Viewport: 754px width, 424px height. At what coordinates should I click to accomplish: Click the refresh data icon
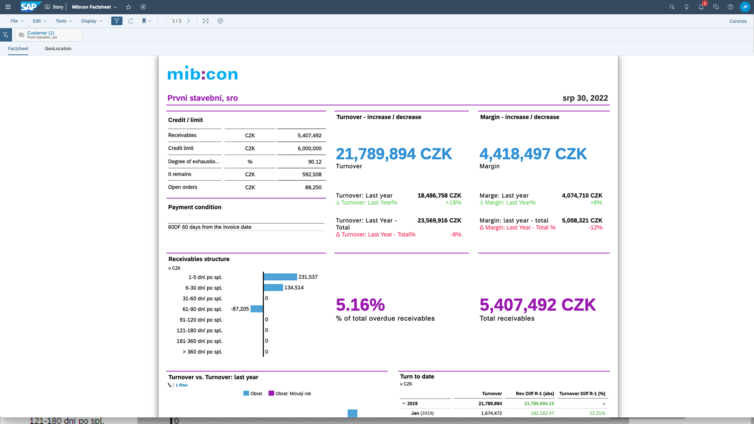131,21
